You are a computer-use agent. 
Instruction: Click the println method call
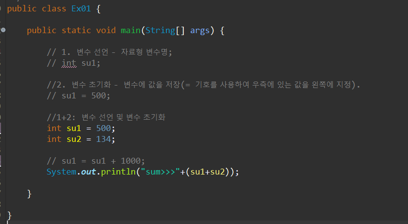point(118,172)
